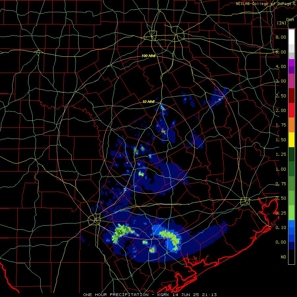Image resolution: width=297 pixels, height=297 pixels.
Task: Click the 1.25 legend value
Action: [281, 154]
